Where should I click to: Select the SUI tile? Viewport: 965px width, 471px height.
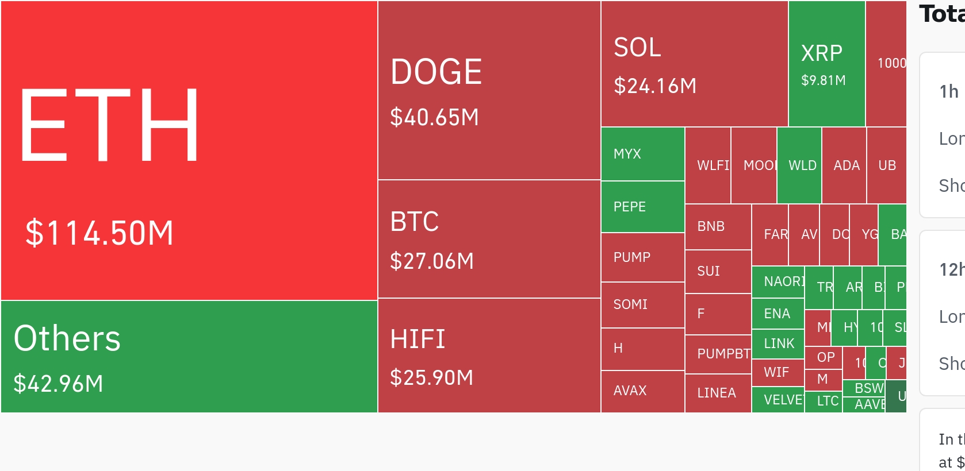718,271
